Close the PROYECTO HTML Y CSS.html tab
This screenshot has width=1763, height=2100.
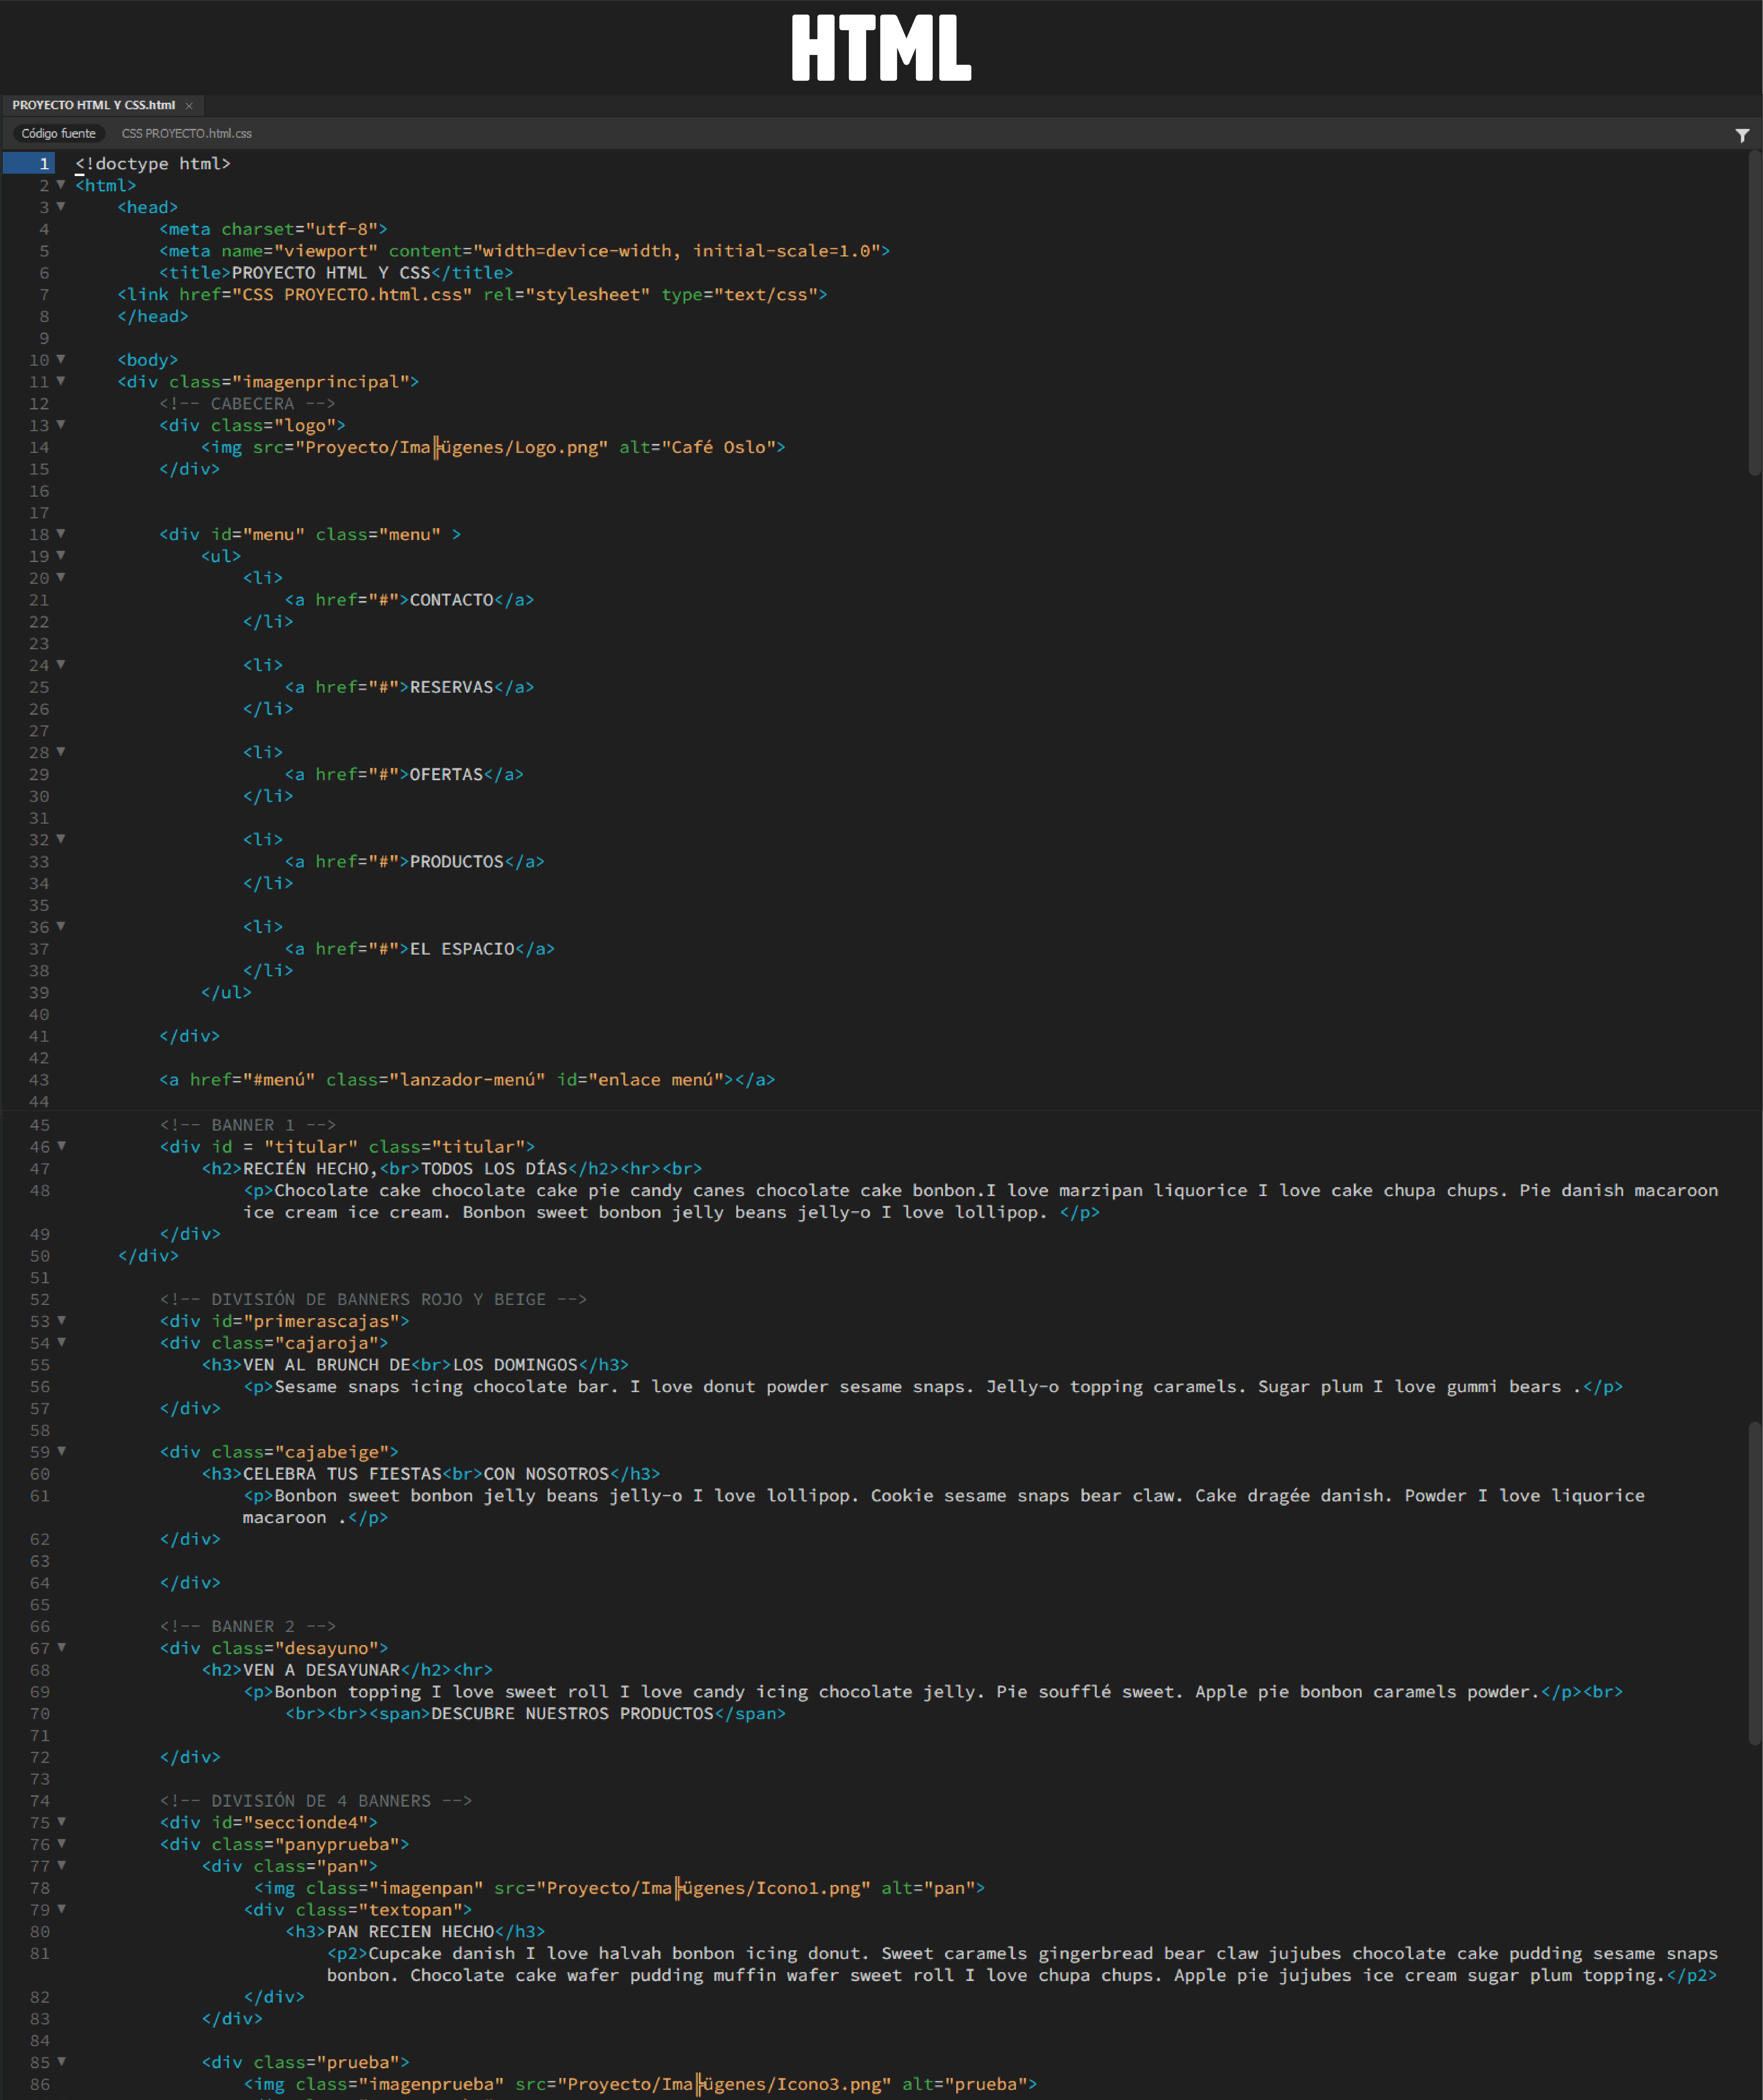pos(189,106)
